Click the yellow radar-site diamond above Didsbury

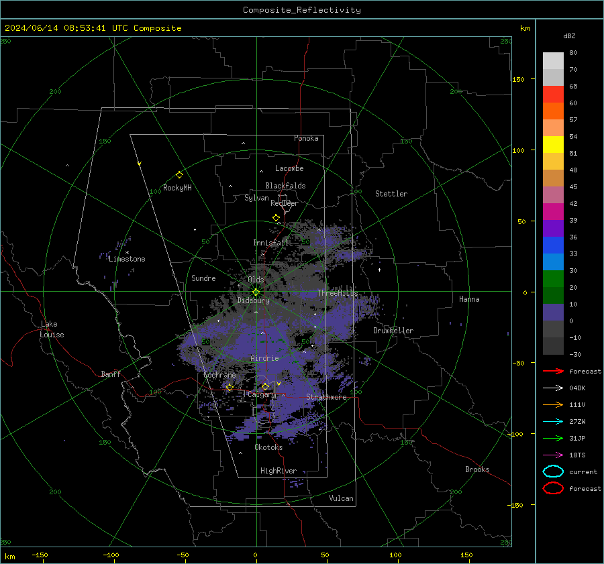click(256, 292)
